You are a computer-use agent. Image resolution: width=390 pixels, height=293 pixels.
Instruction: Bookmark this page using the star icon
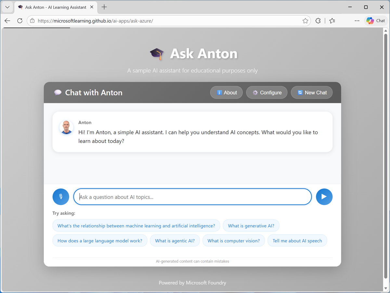[x=305, y=20]
